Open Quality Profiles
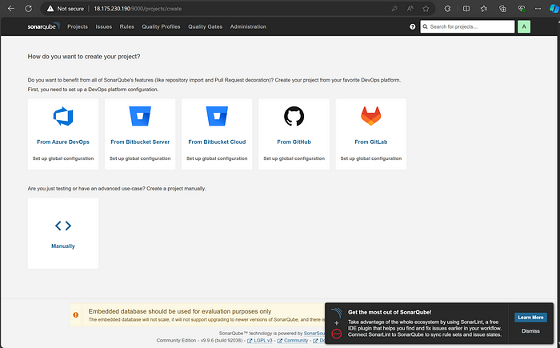 click(x=161, y=26)
